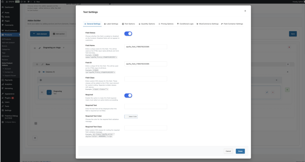Open the Required Text Color picker
305x162 pixels.
coord(131,117)
